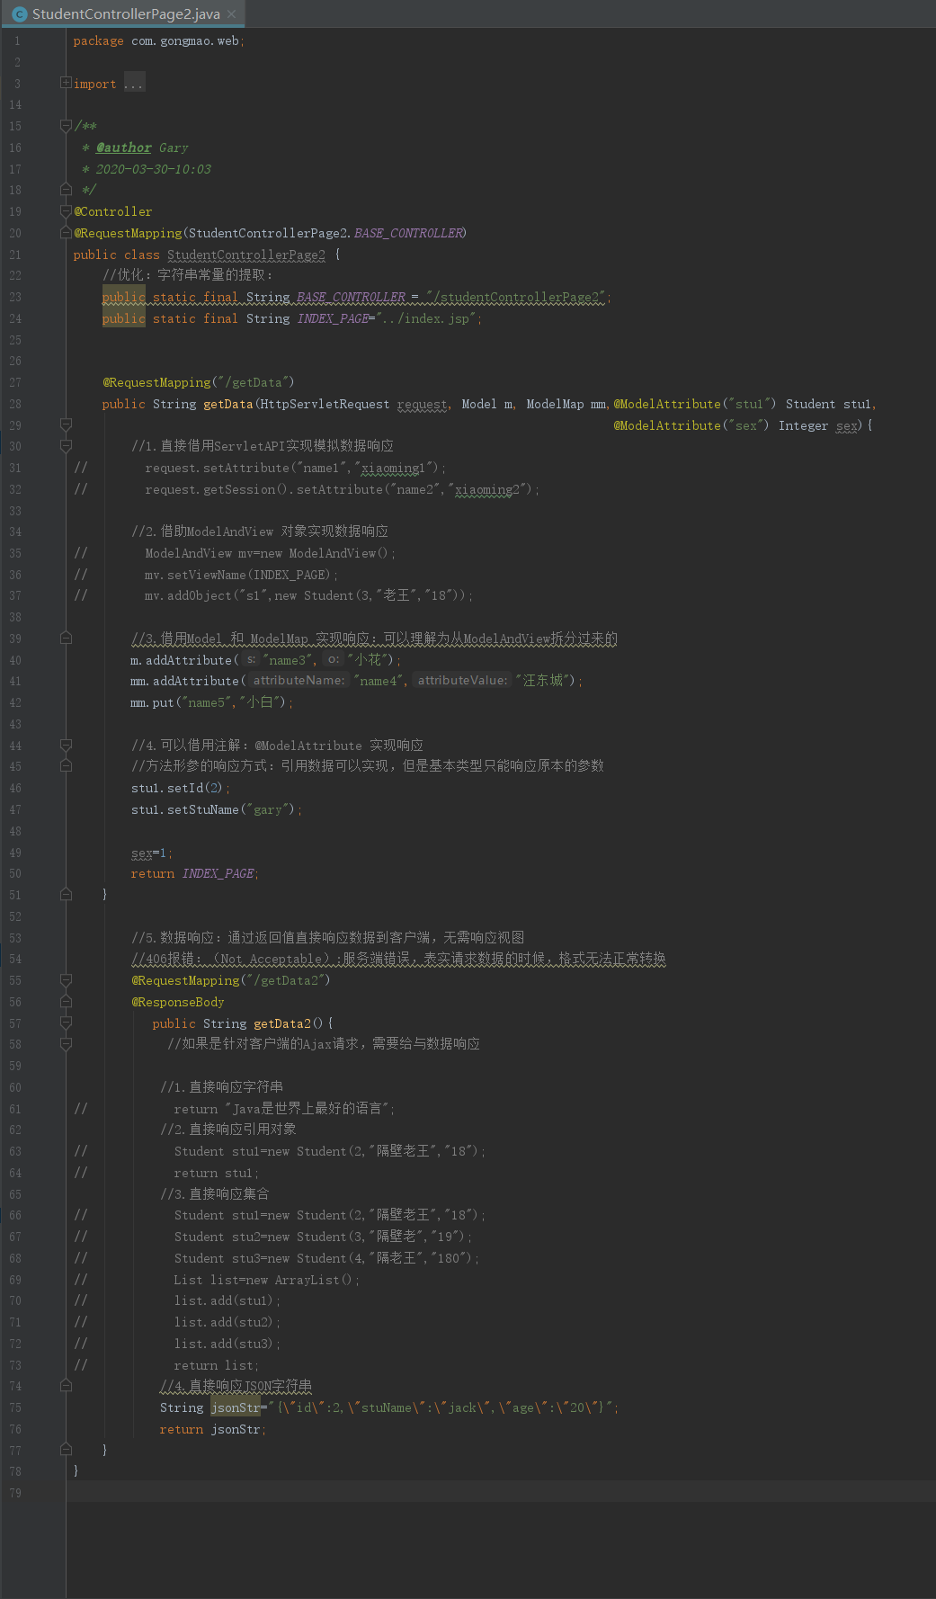Click the date text 2020-03-30-10:03 in the Javadoc
Screen dimensions: 936x1599
coord(154,169)
